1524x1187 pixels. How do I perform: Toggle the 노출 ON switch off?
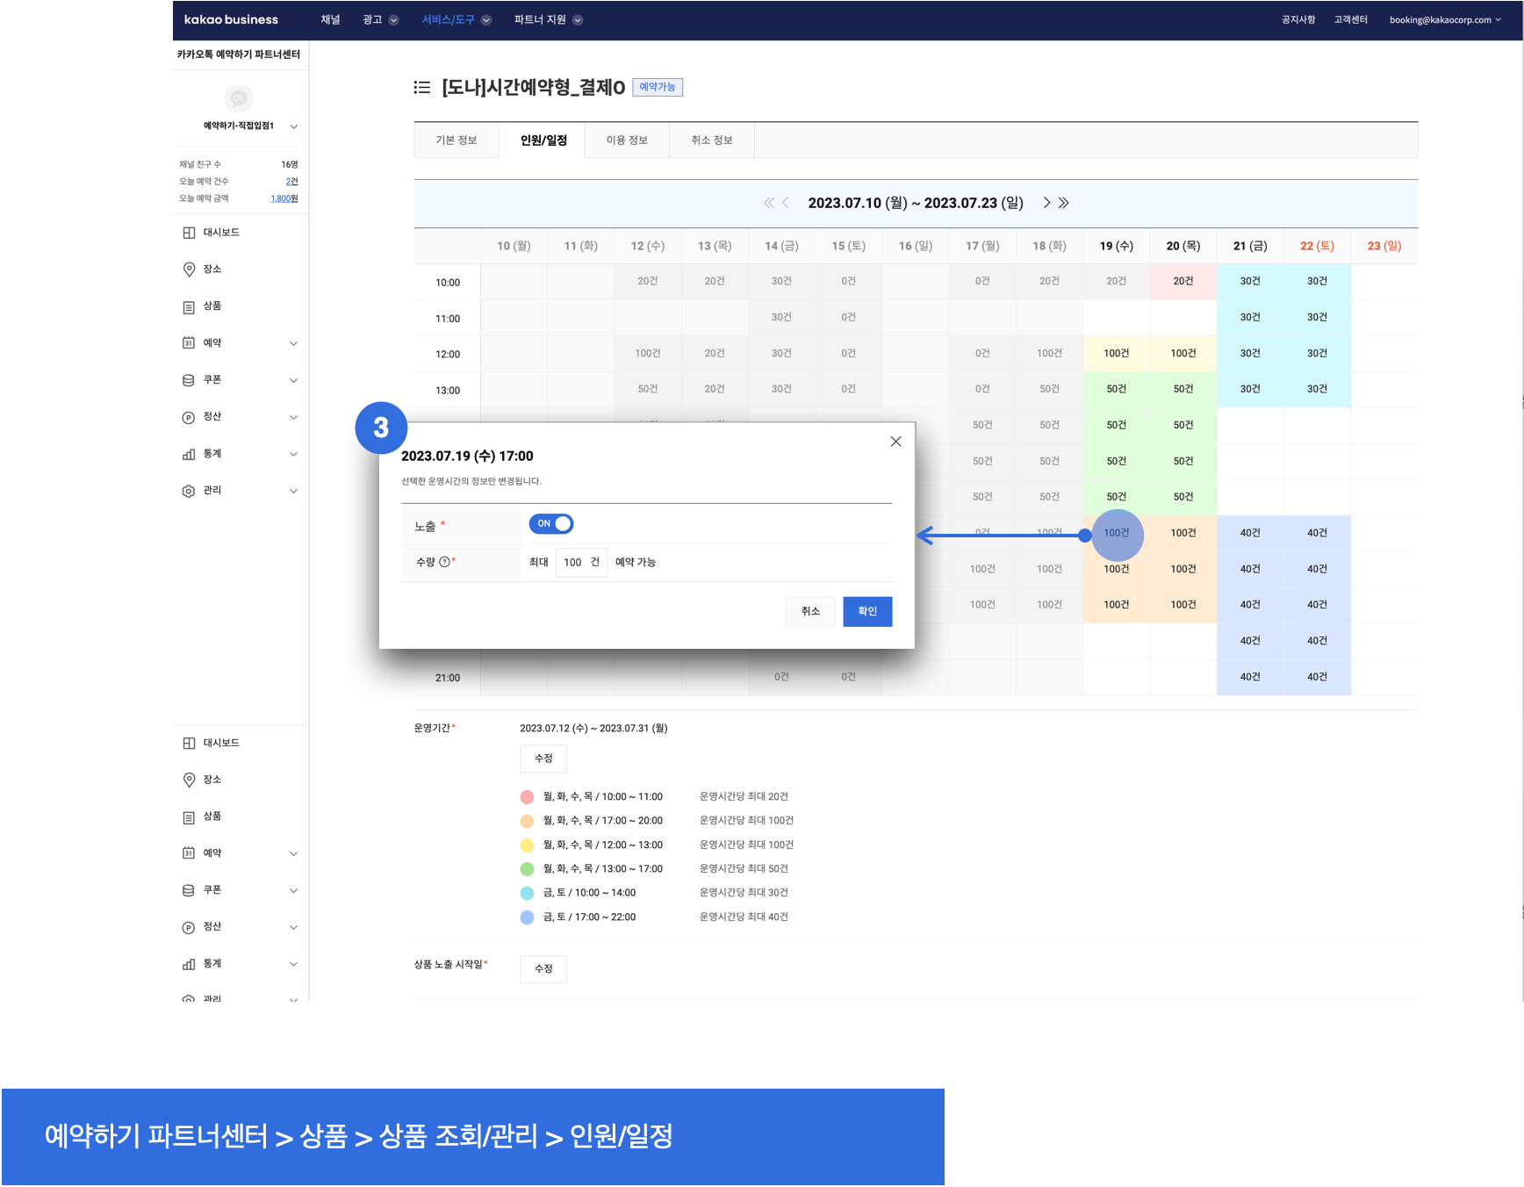[x=550, y=524]
